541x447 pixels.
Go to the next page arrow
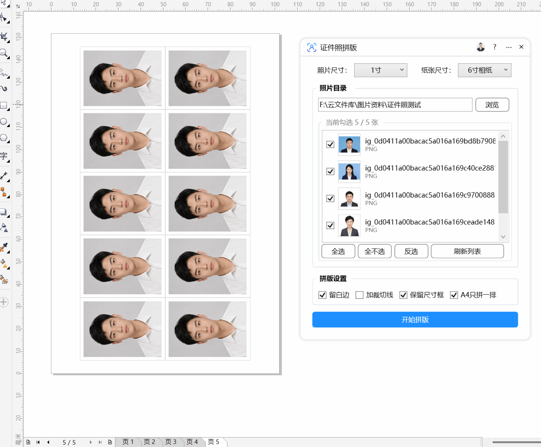point(91,442)
